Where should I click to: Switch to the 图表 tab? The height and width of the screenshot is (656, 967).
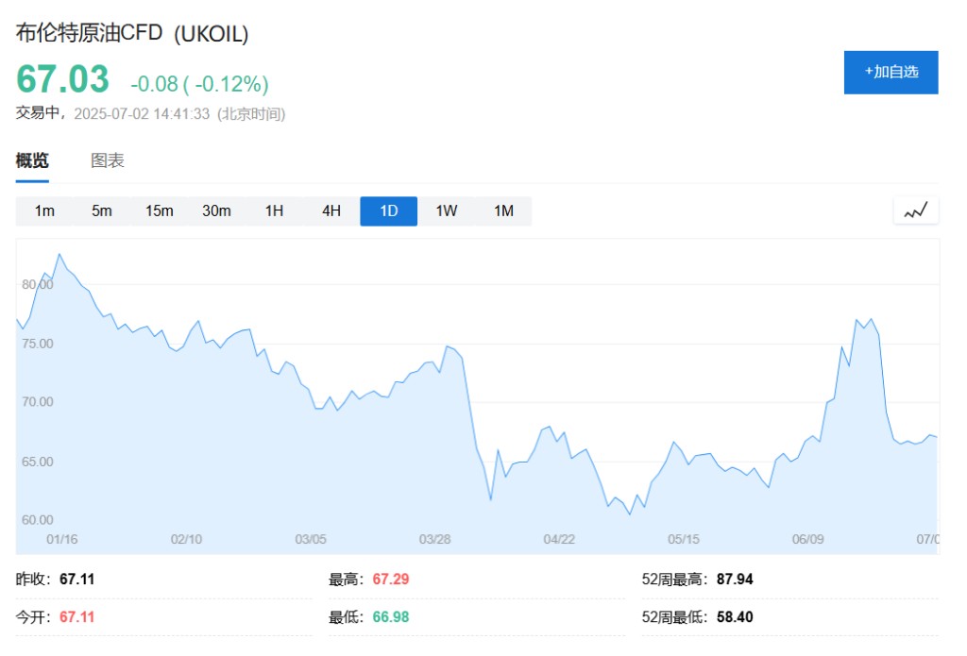click(x=108, y=160)
